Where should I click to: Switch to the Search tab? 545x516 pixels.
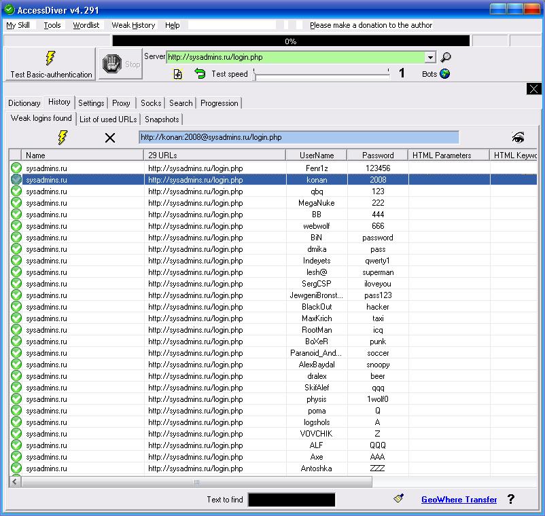[x=181, y=103]
